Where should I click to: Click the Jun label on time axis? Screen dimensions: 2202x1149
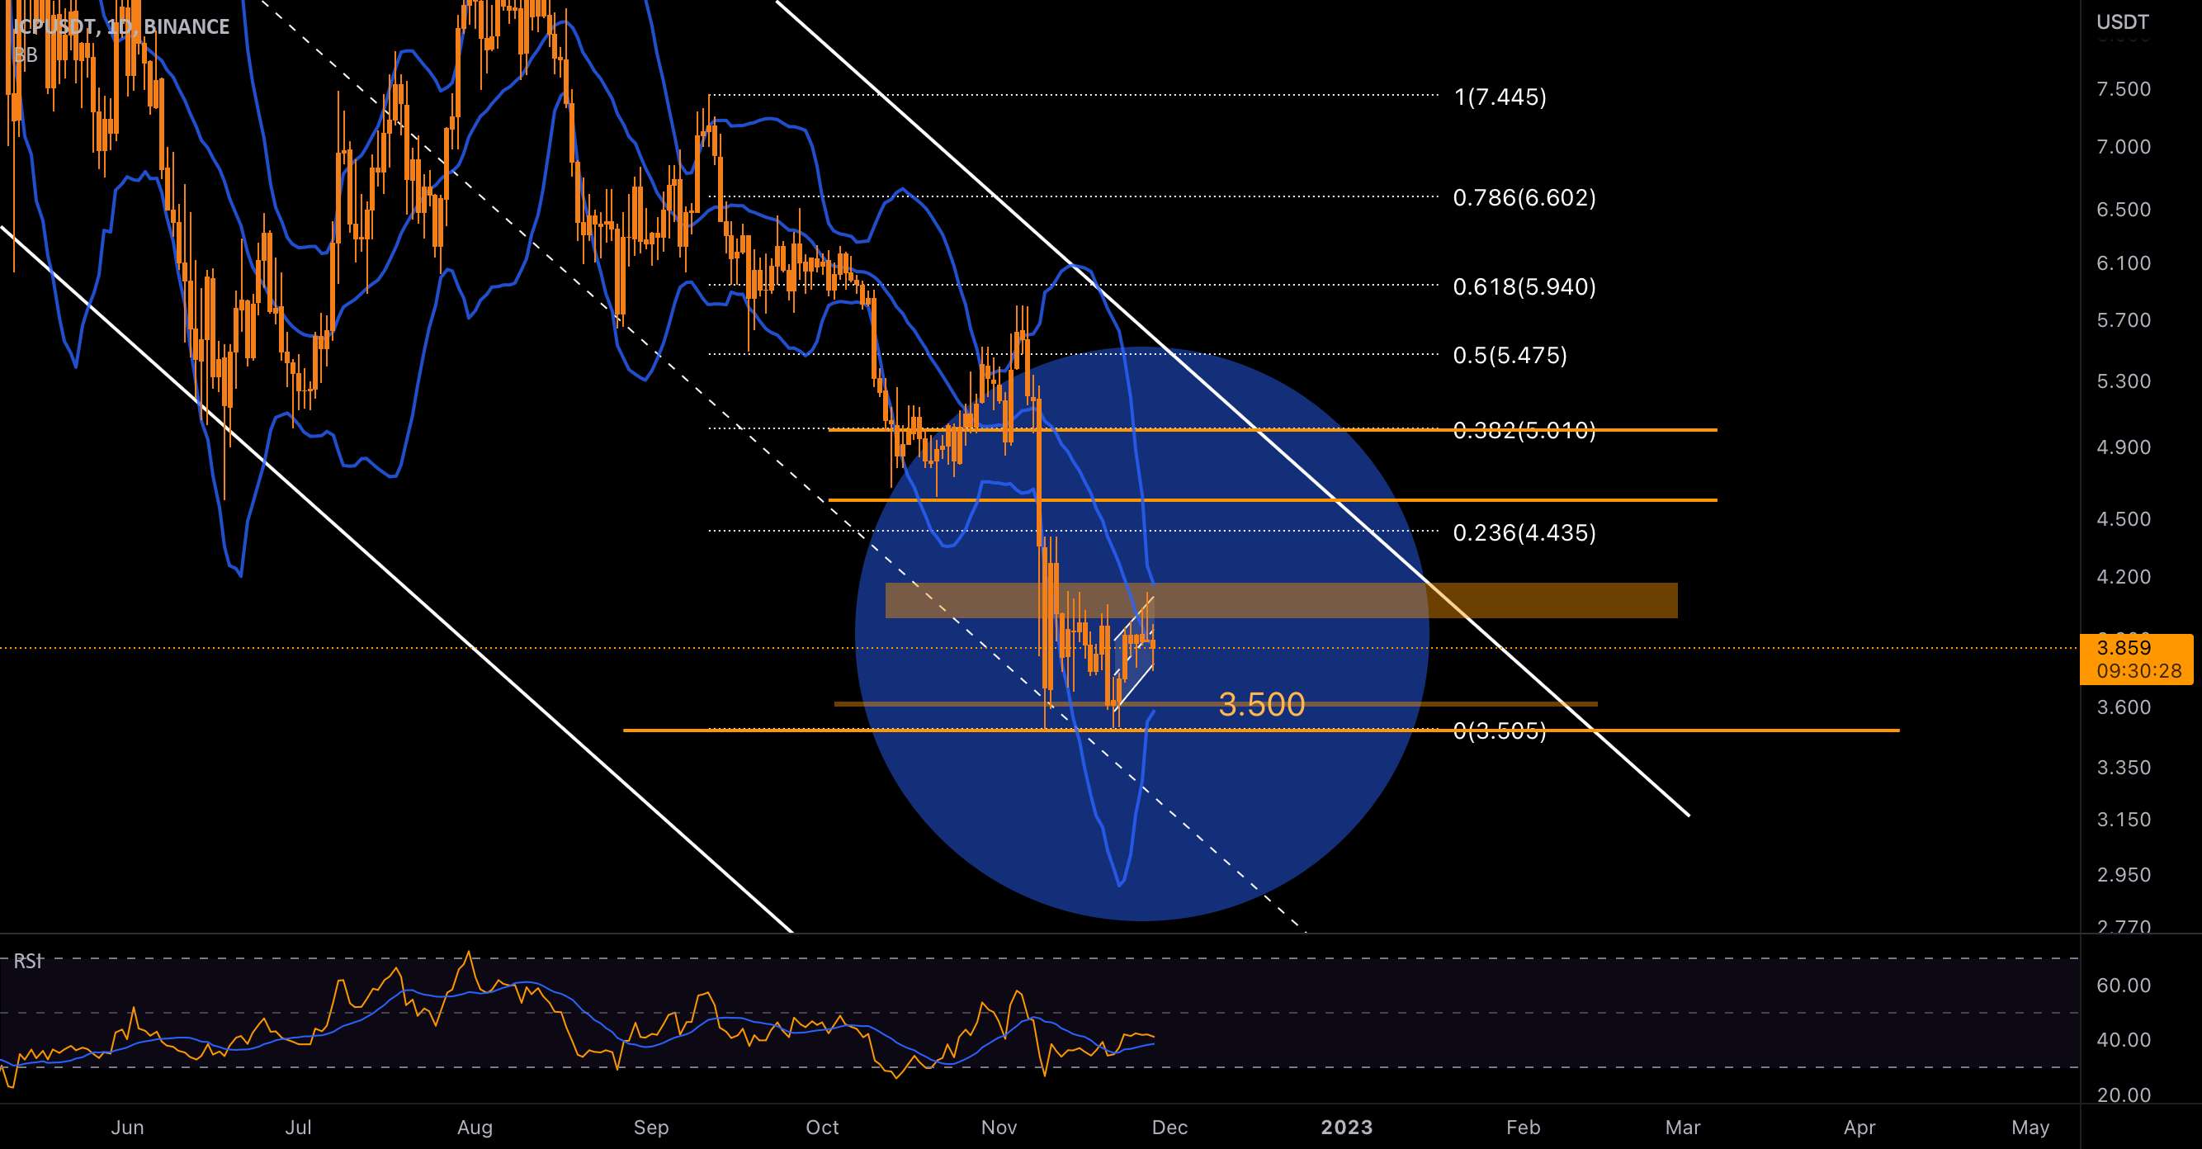127,1127
